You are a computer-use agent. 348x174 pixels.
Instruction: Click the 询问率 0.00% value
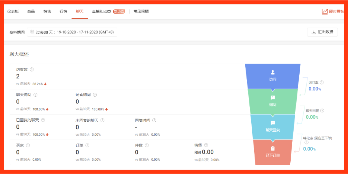pos(315,89)
